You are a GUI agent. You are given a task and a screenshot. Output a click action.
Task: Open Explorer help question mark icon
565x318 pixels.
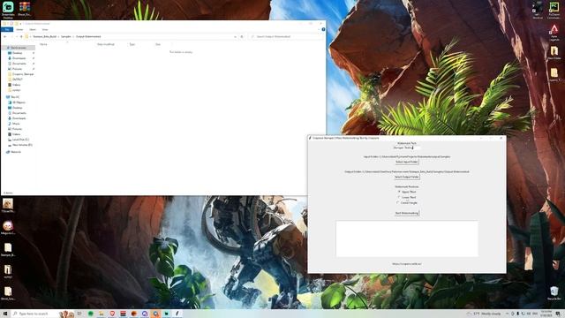(x=323, y=29)
